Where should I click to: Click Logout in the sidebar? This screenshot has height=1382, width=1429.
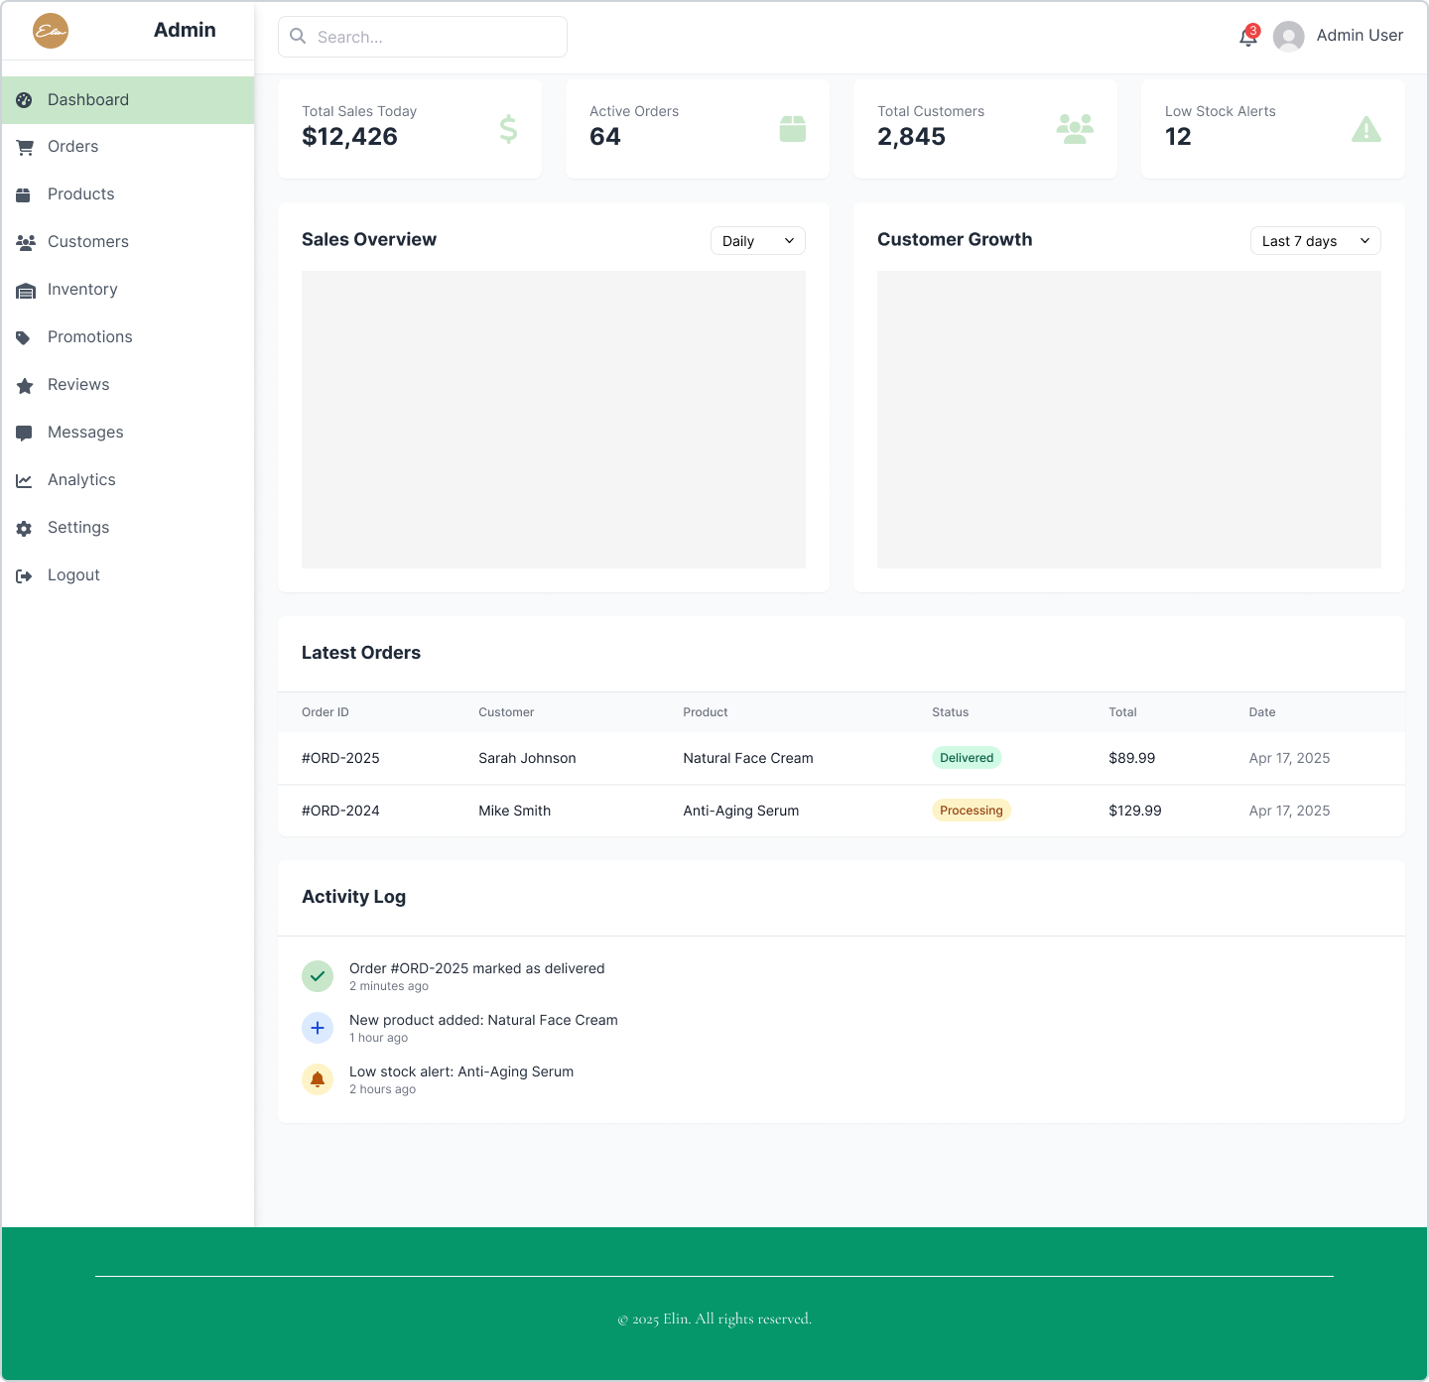(x=73, y=575)
